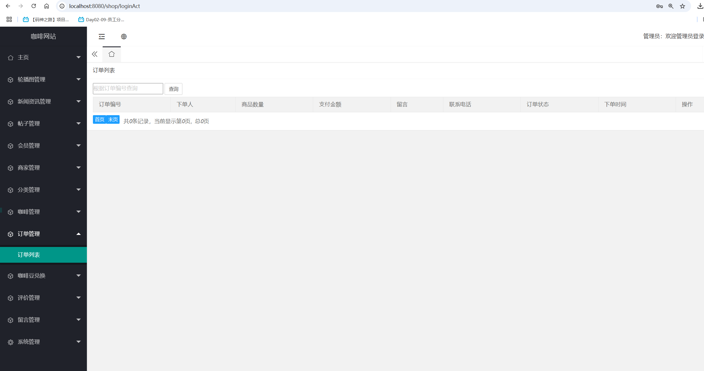This screenshot has height=371, width=704.
Task: Click the sidebar collapse hamburger icon
Action: click(102, 36)
